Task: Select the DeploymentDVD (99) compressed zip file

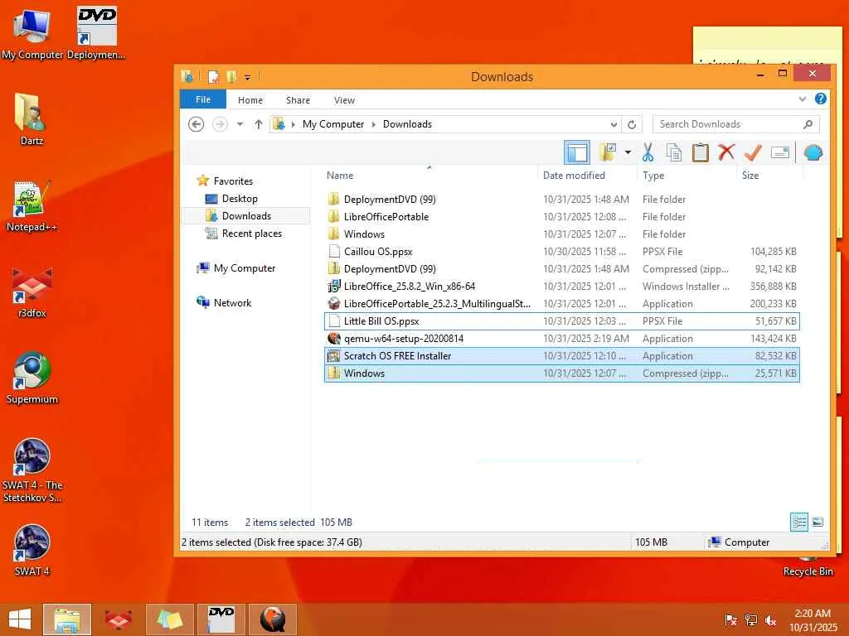Action: coord(561,269)
